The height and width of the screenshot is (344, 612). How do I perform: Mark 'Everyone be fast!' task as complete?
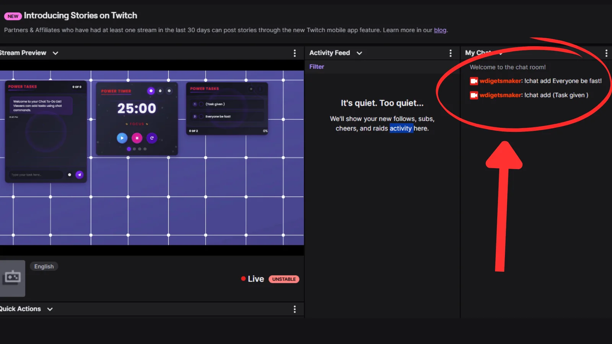click(x=201, y=117)
